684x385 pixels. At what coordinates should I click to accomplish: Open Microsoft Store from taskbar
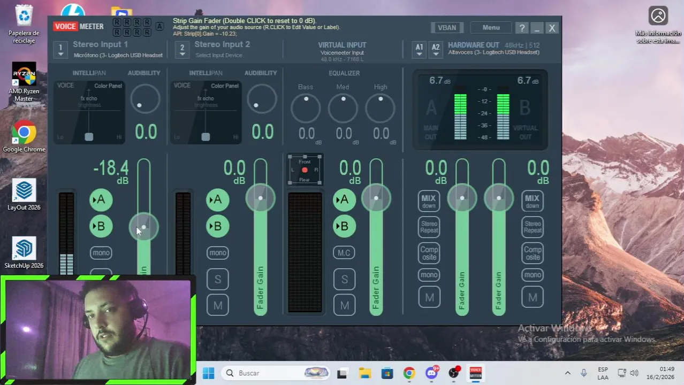click(387, 373)
